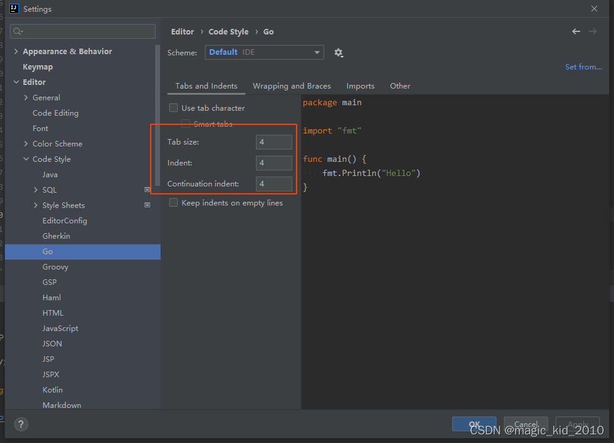This screenshot has width=614, height=443.
Task: Click into the Indent field
Action: (274, 162)
